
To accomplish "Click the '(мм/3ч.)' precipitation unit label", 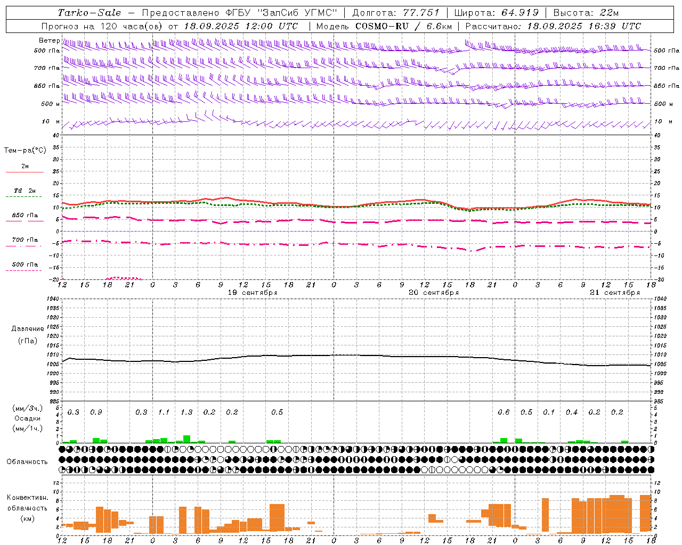I will point(27,408).
